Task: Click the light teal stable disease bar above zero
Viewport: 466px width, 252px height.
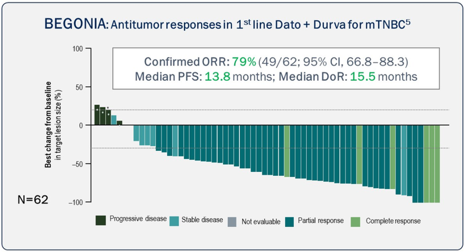Action: coord(114,120)
